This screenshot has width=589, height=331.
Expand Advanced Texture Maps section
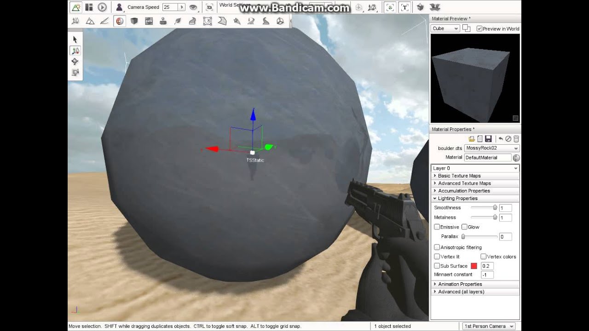[x=475, y=183]
